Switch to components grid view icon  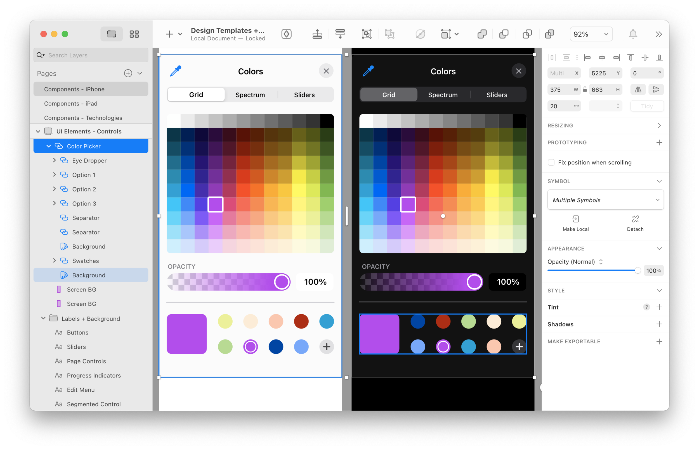(x=134, y=34)
